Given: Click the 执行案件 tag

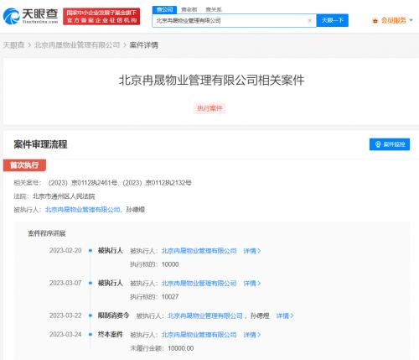Looking at the screenshot, I should point(209,108).
